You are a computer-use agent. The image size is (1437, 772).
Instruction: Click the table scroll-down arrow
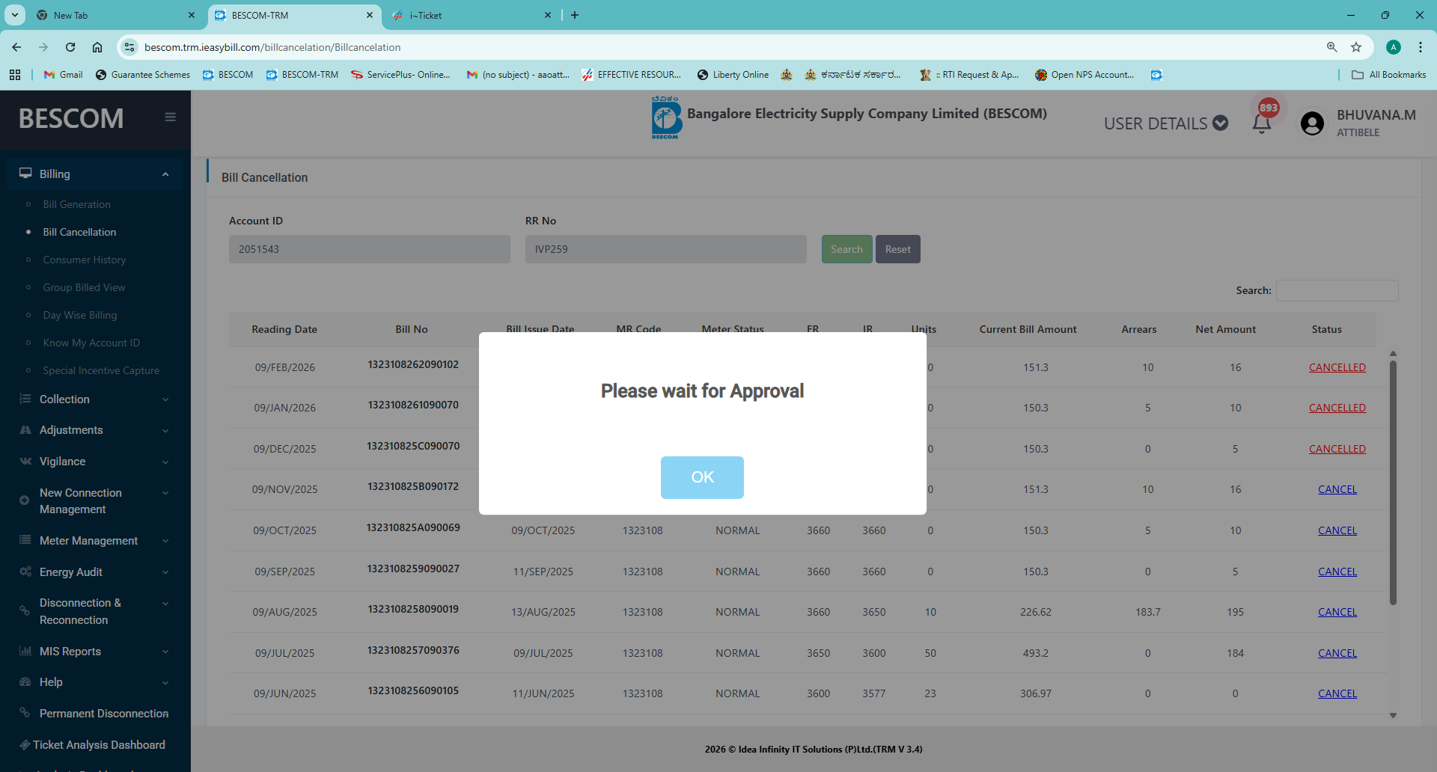[1393, 716]
